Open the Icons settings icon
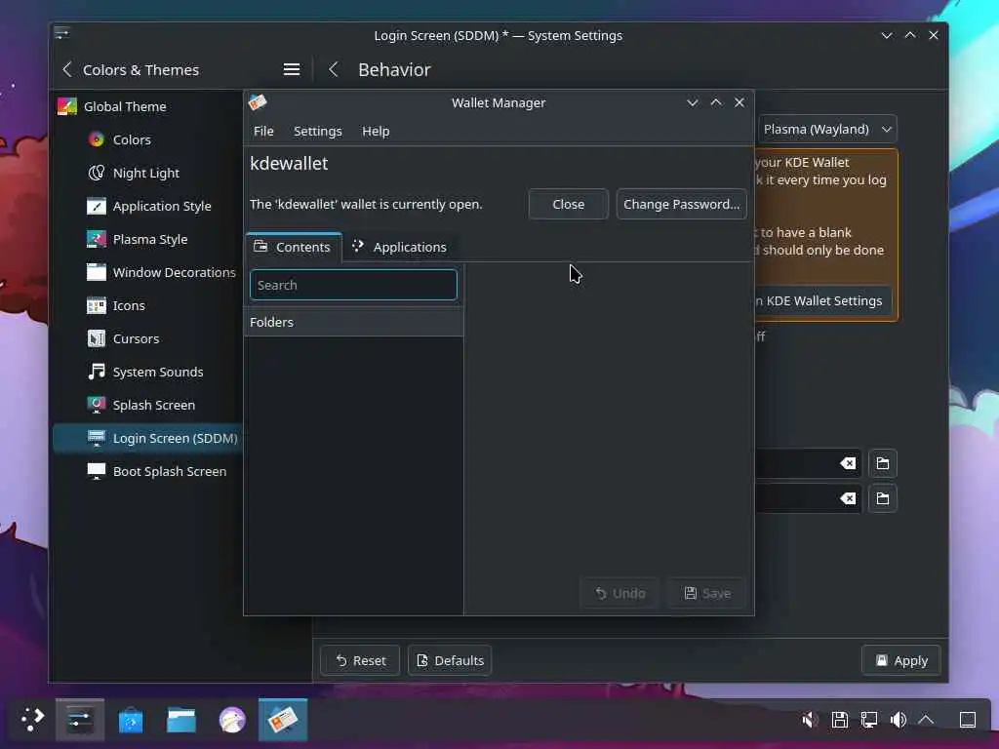The height and width of the screenshot is (749, 999). 97,305
